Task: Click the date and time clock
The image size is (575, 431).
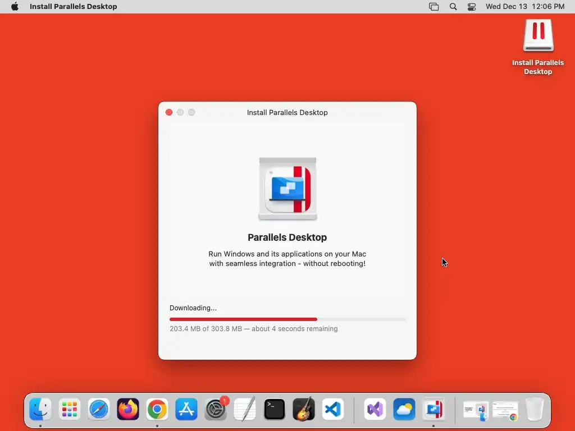Action: [x=525, y=7]
